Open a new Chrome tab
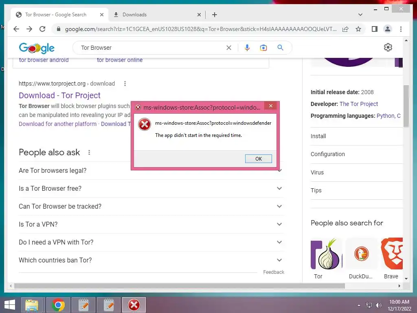The width and height of the screenshot is (417, 313). point(215,15)
